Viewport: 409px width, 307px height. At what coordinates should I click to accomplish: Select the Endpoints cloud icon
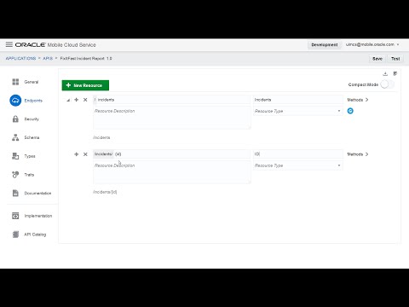pyautogui.click(x=15, y=101)
